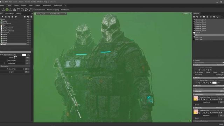Clear the Albedo Map with the X icon

point(211,83)
